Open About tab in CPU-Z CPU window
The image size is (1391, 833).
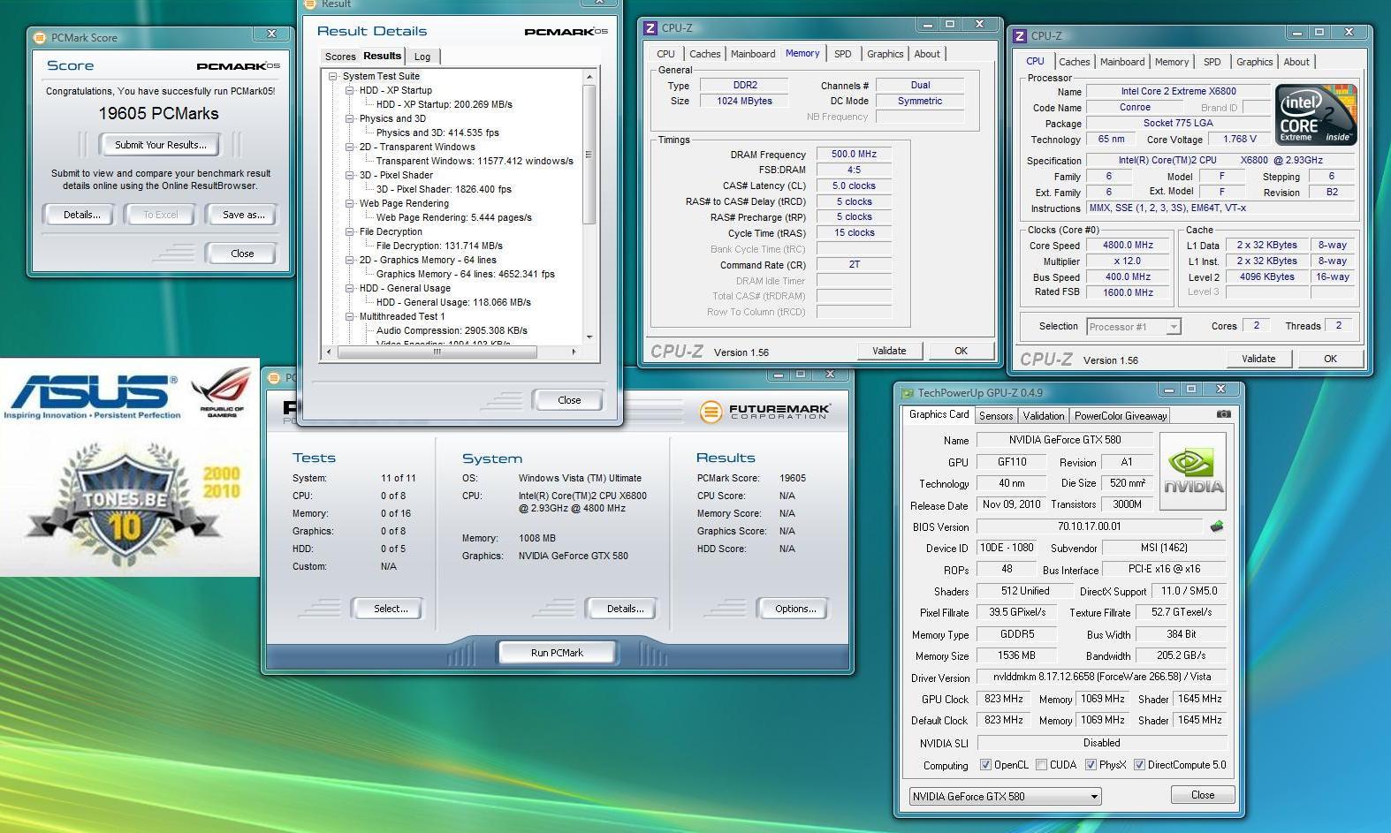tap(1296, 62)
